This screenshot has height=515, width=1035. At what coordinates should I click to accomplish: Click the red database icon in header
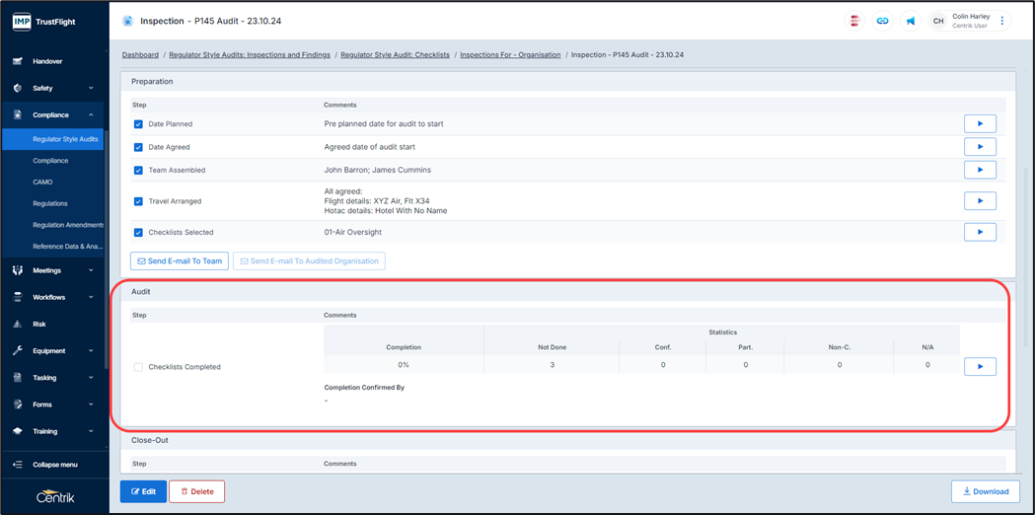[x=854, y=21]
